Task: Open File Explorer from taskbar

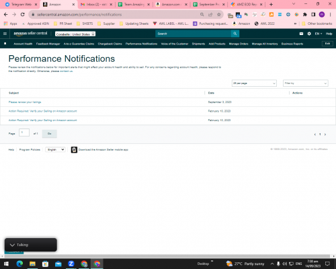Action: pyautogui.click(x=32, y=264)
